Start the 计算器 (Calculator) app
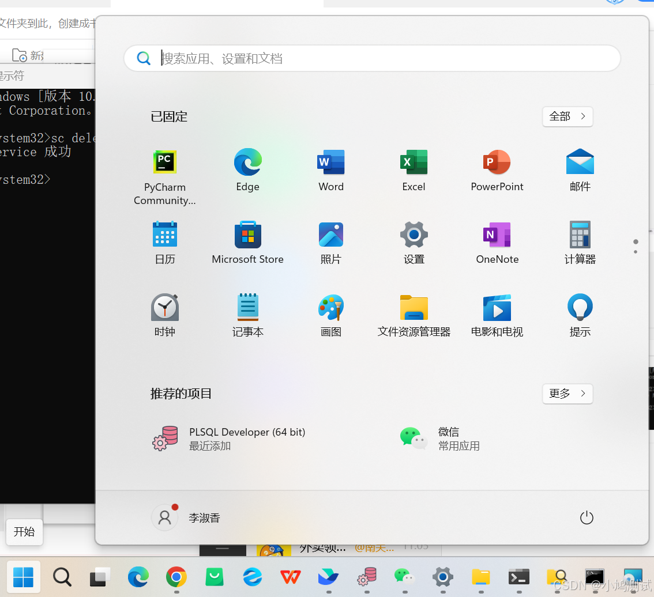654x597 pixels. pyautogui.click(x=580, y=242)
